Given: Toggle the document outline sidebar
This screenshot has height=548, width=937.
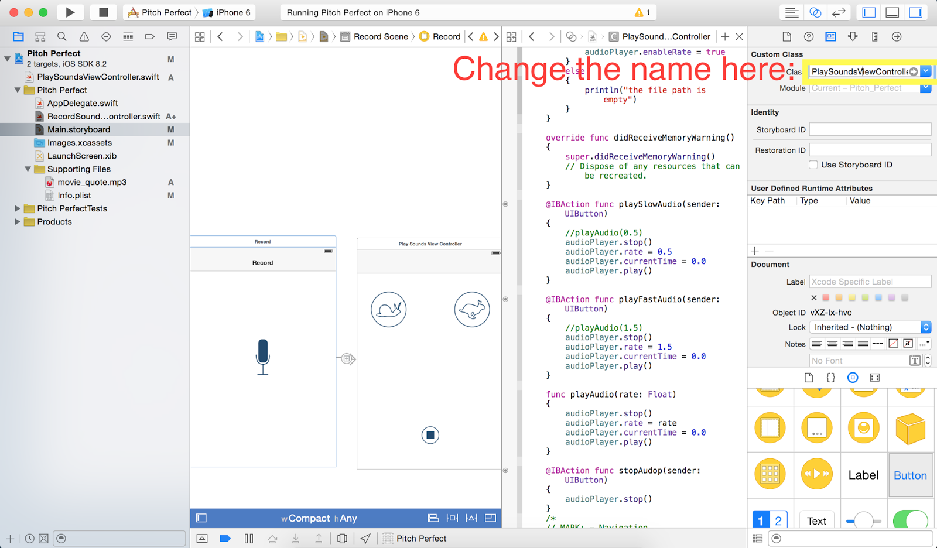Looking at the screenshot, I should [201, 518].
